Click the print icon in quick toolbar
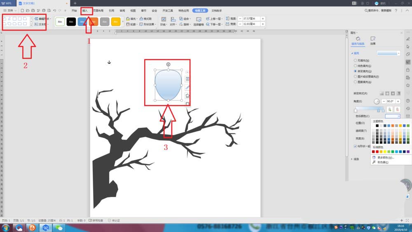The width and height of the screenshot is (412, 232). pos(44,11)
